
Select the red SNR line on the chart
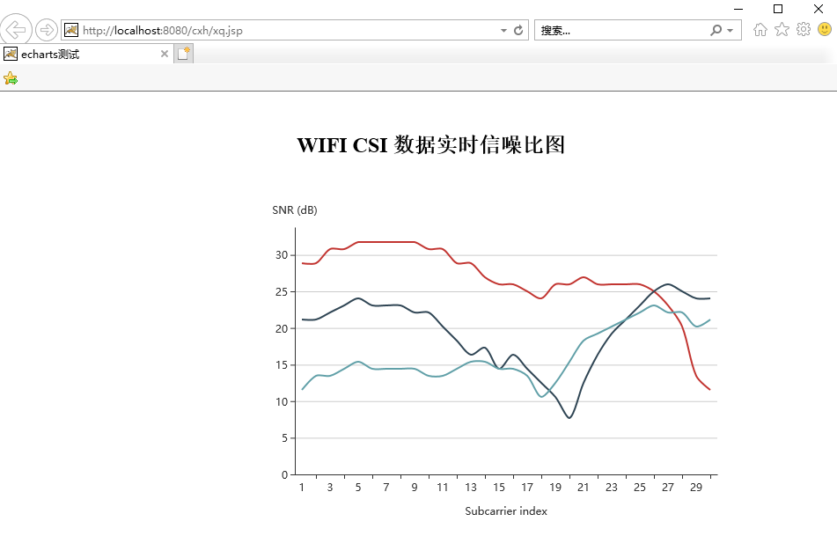coord(387,241)
